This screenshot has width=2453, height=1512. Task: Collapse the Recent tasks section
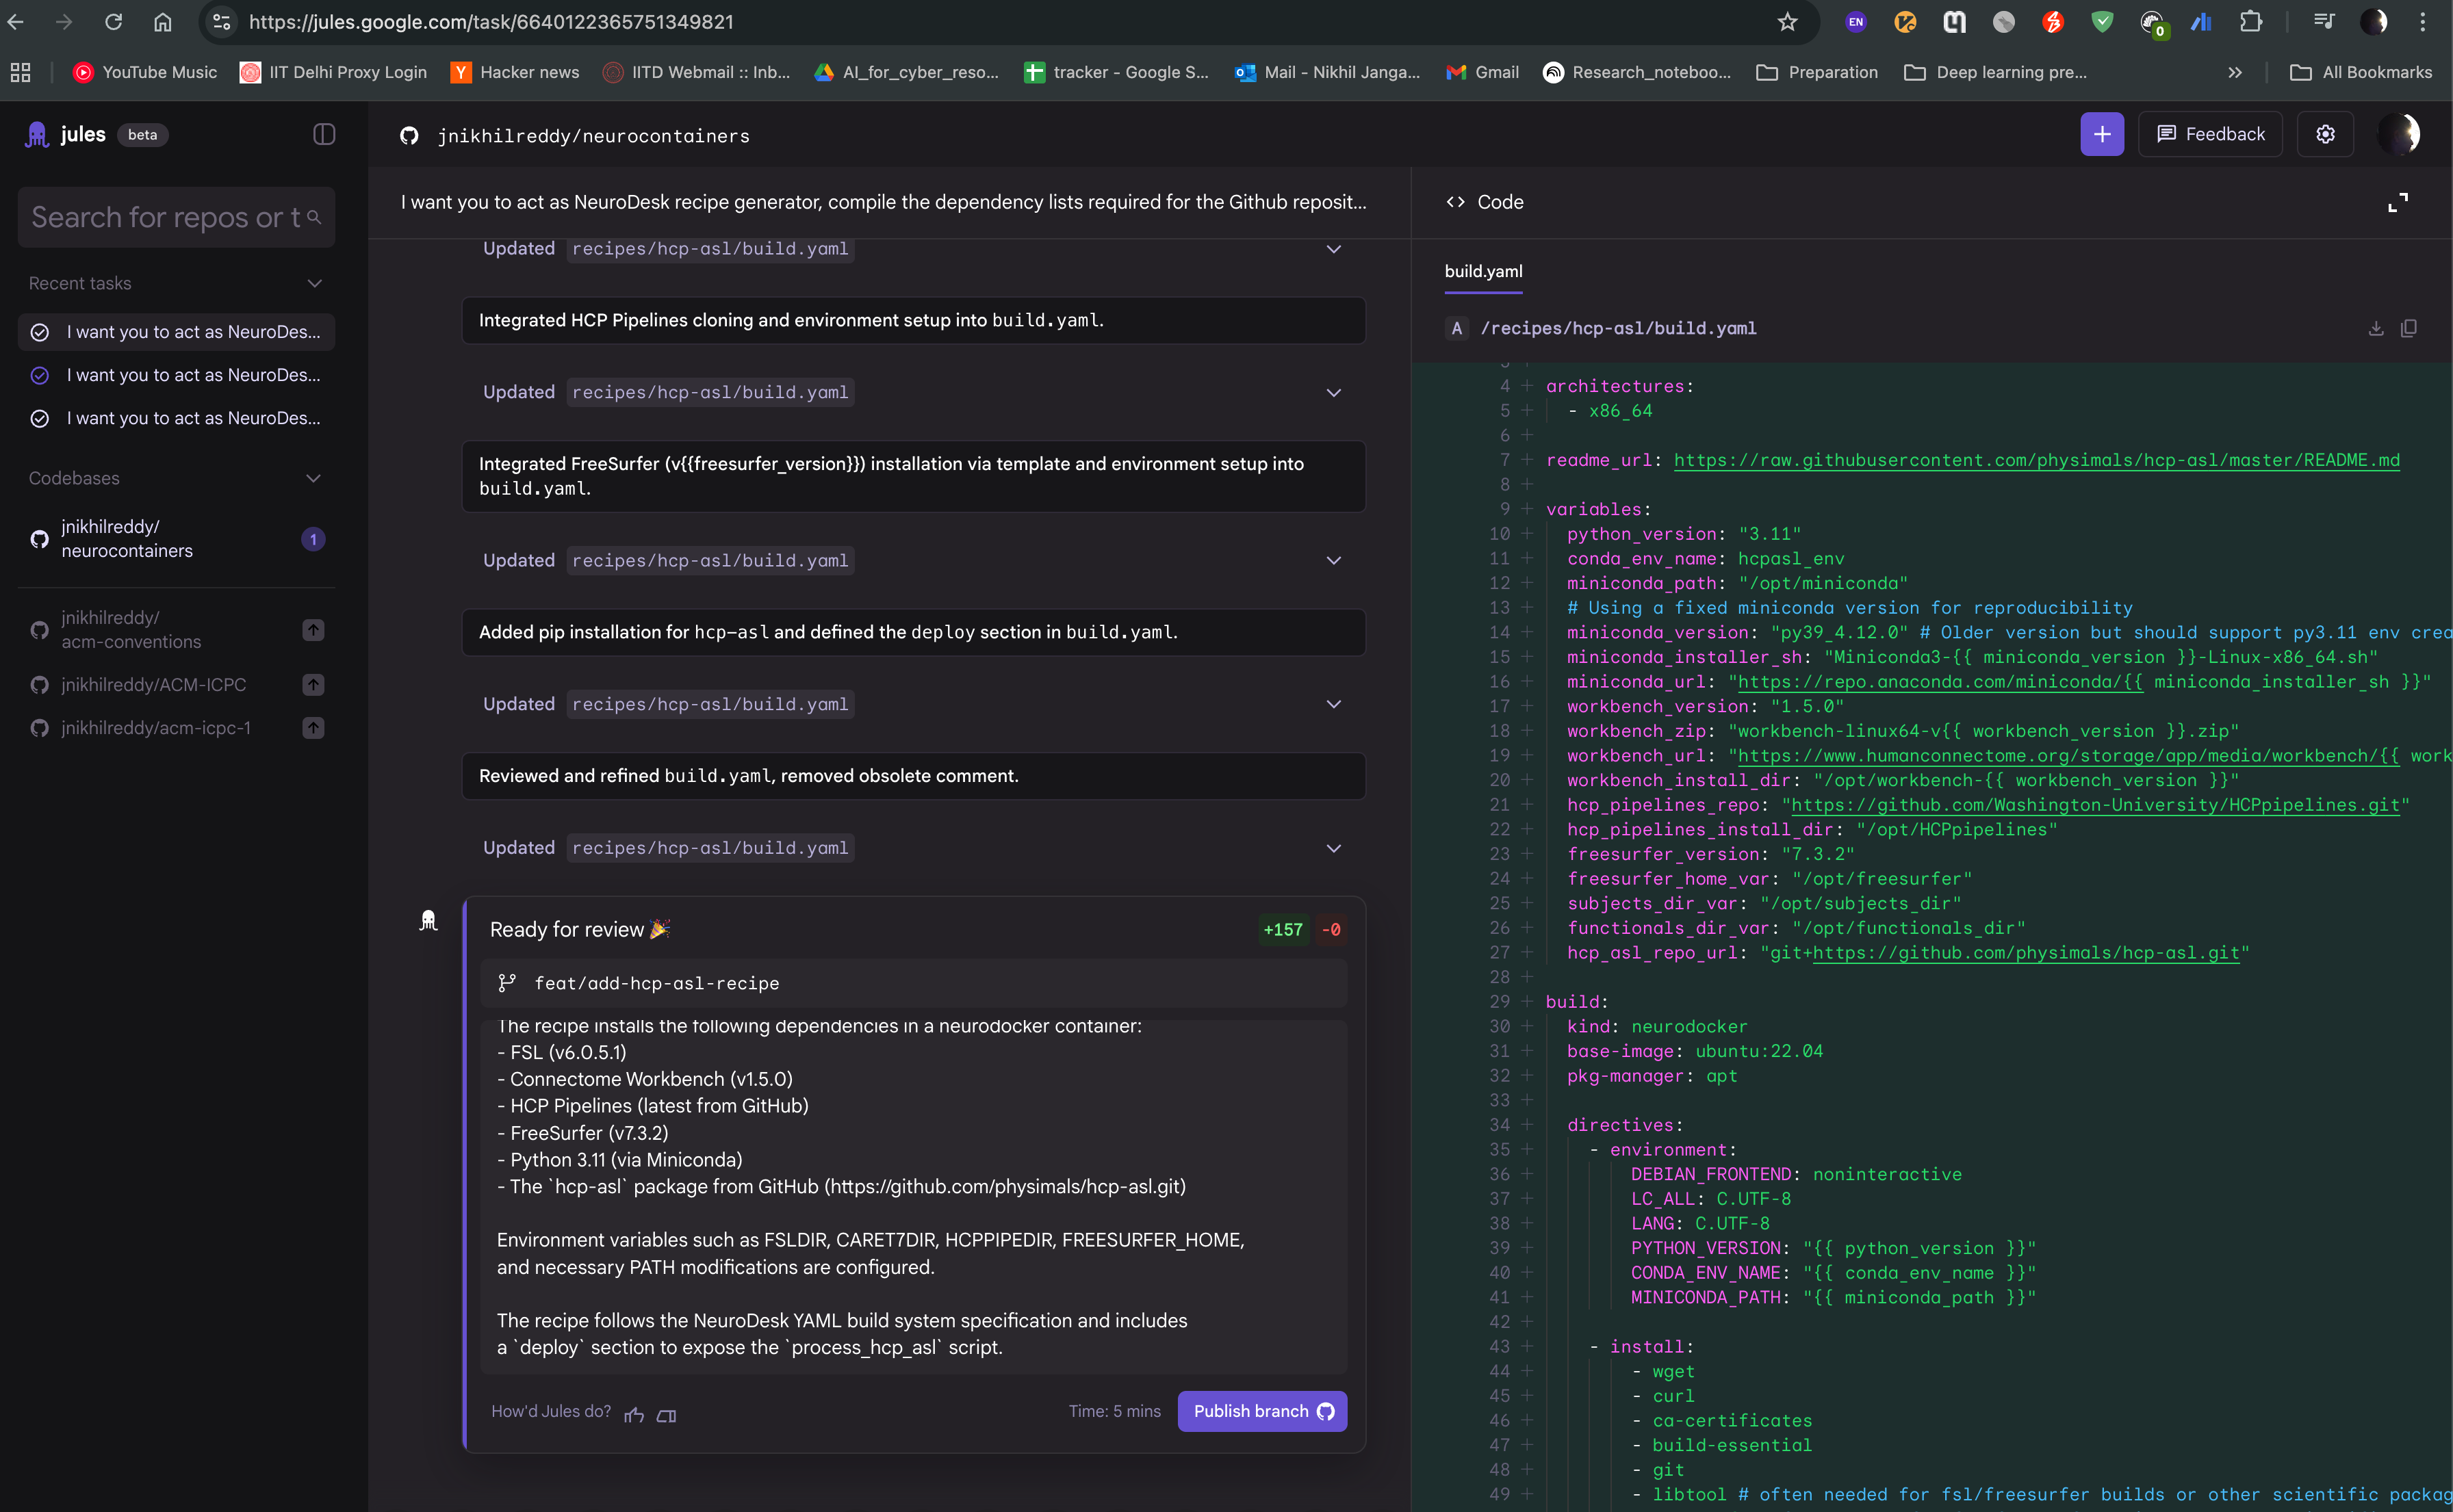click(314, 284)
